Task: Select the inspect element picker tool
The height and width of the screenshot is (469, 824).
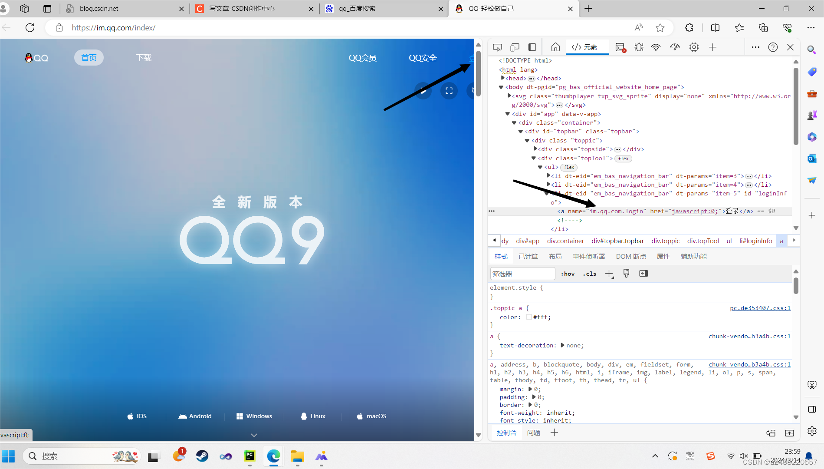Action: coord(497,47)
